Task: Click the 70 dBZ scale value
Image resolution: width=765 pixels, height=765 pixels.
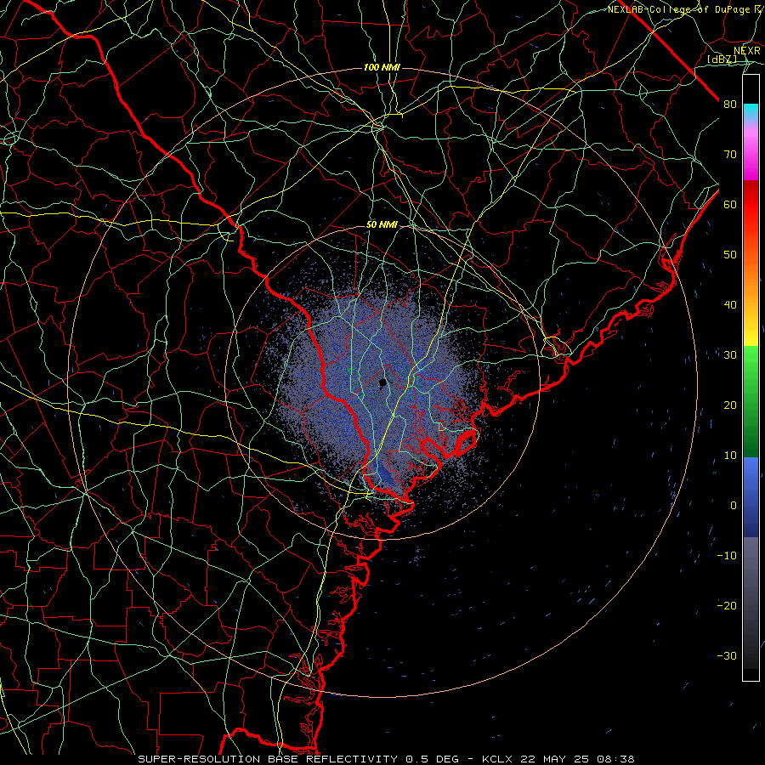Action: pyautogui.click(x=730, y=155)
